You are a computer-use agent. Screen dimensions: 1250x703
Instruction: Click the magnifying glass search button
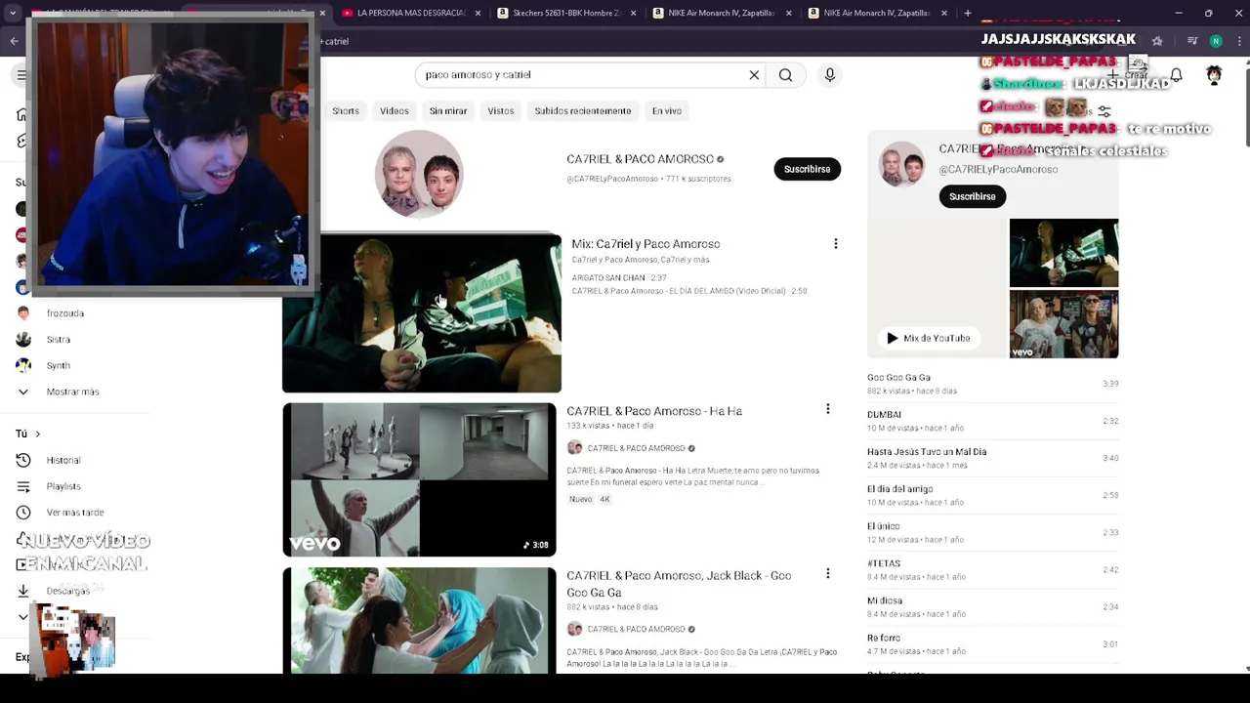(785, 75)
